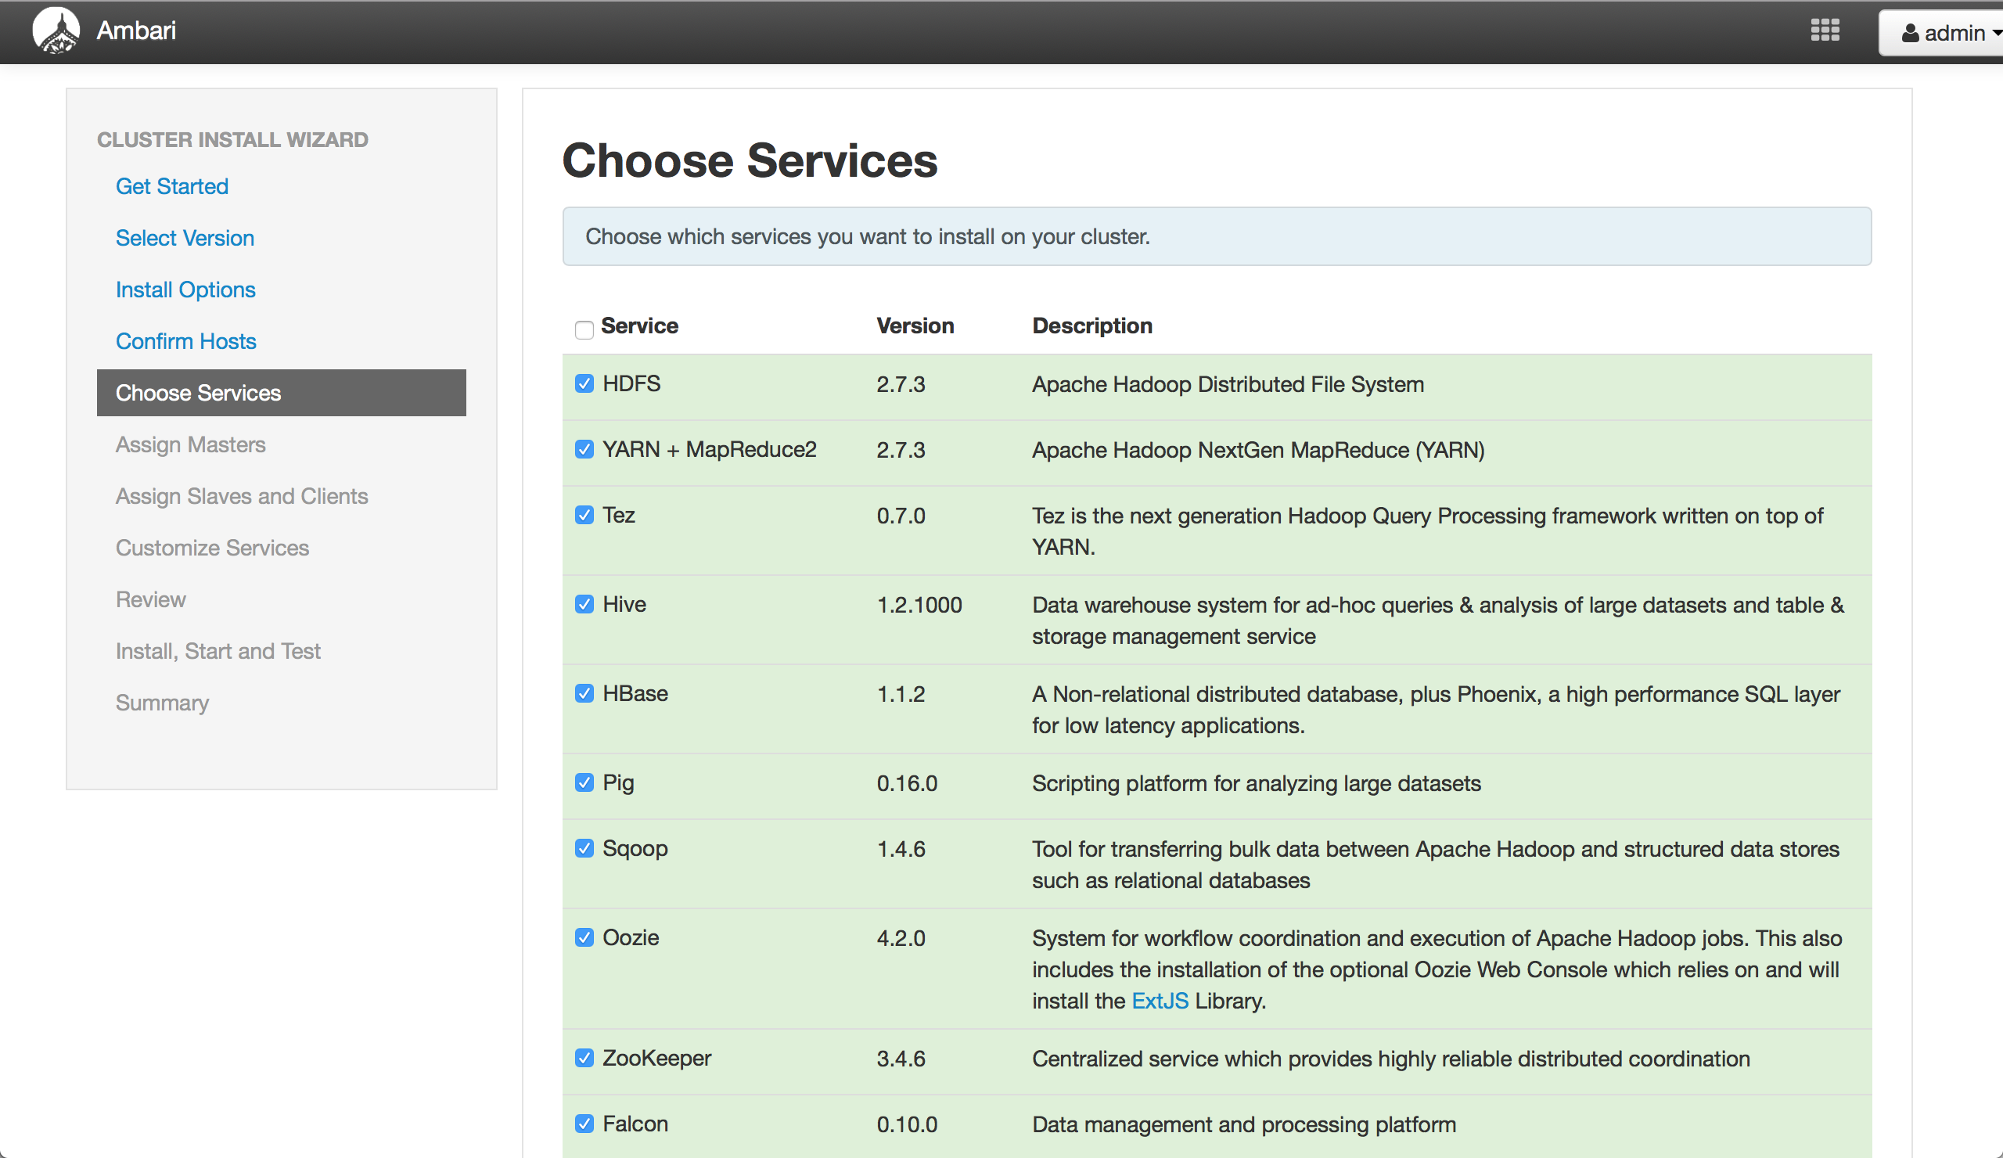Image resolution: width=2003 pixels, height=1158 pixels.
Task: Select the Choose Services wizard step
Action: 282,393
